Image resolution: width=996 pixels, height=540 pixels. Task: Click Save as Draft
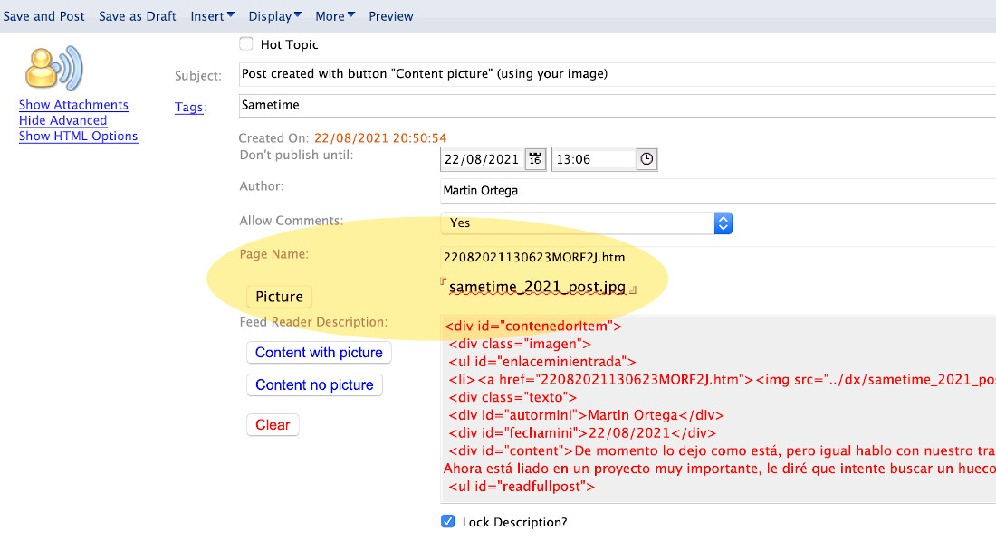tap(138, 16)
